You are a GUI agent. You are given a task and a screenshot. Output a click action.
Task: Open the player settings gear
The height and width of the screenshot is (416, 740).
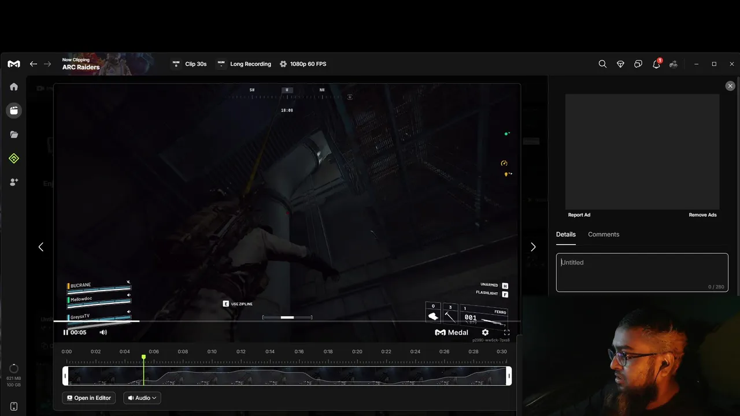(485, 332)
